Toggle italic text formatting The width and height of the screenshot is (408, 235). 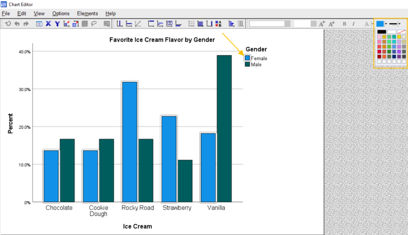[x=353, y=23]
